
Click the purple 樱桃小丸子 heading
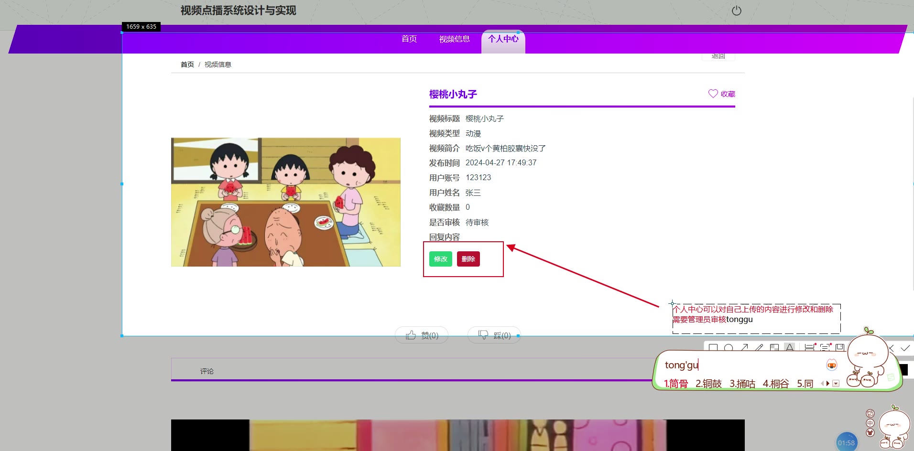coord(453,94)
